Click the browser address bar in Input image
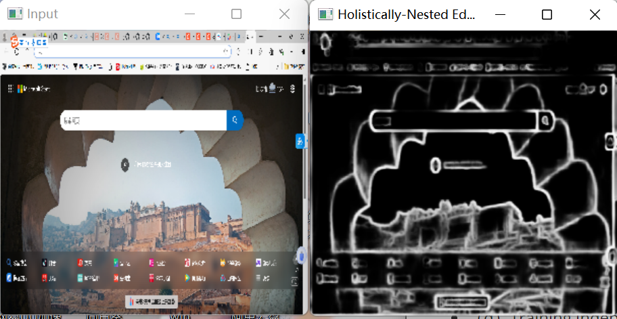Screen dimensions: 617x319 (x=132, y=51)
